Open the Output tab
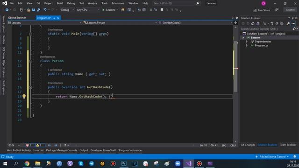 [84, 150]
